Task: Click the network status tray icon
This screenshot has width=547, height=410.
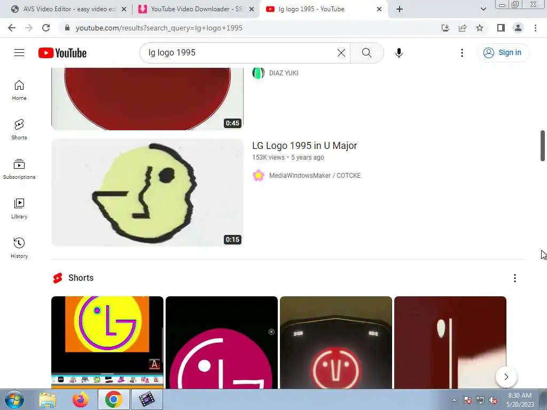Action: pos(480,400)
